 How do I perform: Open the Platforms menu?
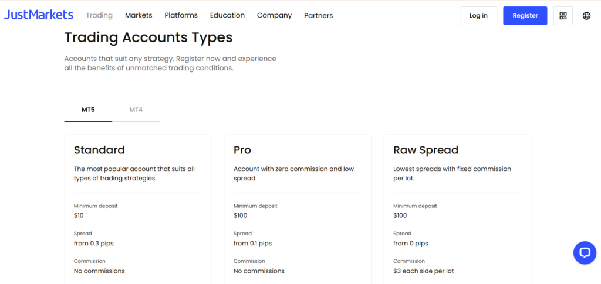(181, 15)
